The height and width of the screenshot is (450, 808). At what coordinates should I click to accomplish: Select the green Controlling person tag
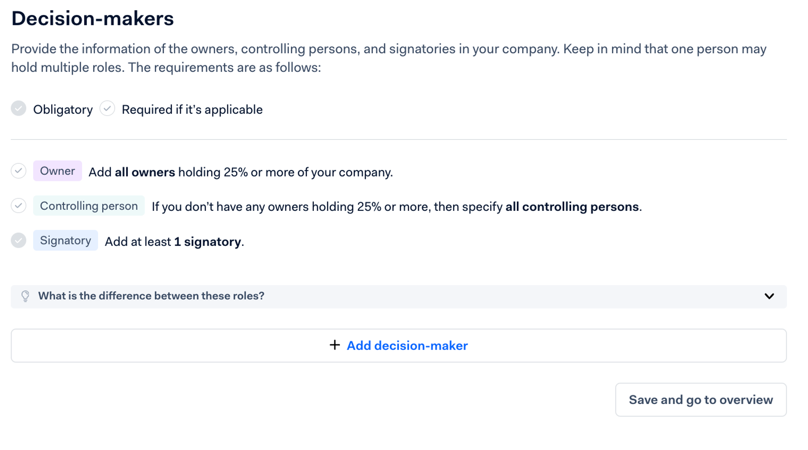click(x=89, y=206)
